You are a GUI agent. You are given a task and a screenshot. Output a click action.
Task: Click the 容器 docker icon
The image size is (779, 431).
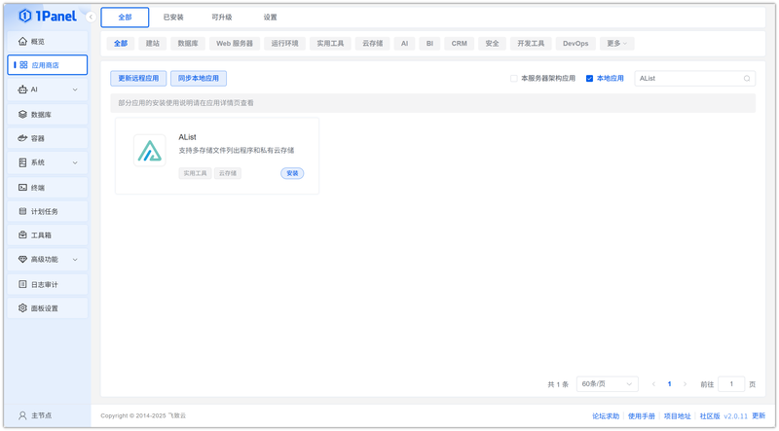pos(22,138)
